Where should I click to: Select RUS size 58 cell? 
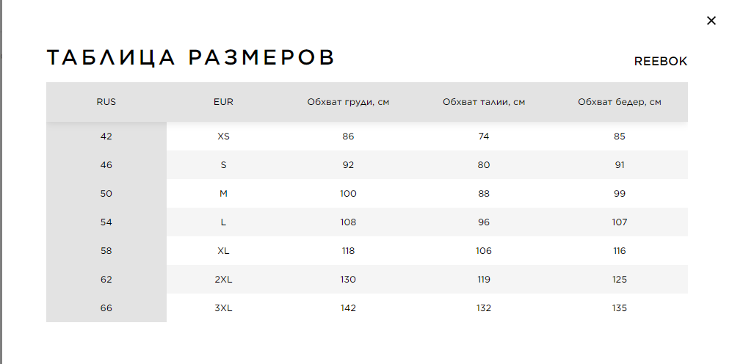[x=106, y=250]
